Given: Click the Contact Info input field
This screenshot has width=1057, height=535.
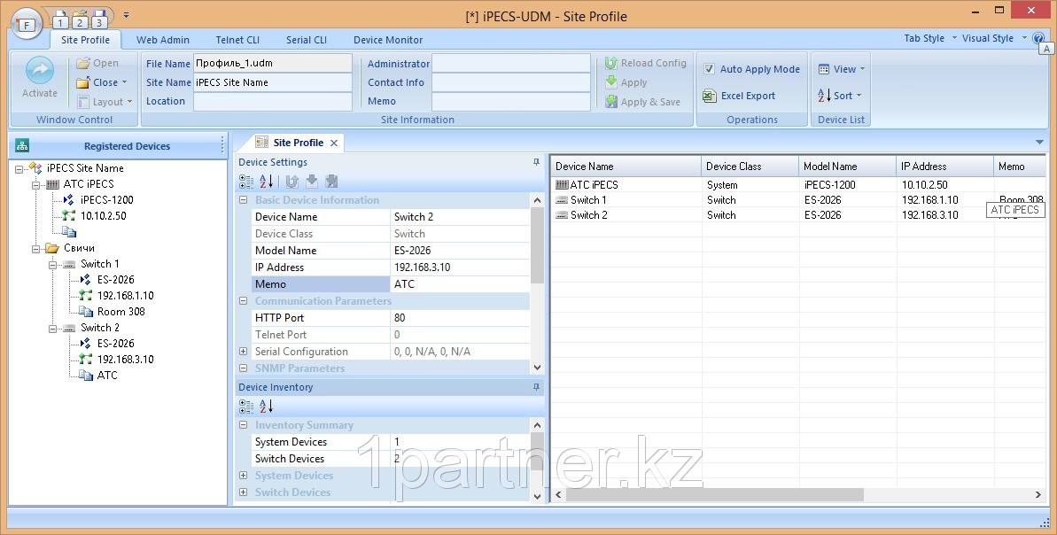Looking at the screenshot, I should (x=511, y=82).
